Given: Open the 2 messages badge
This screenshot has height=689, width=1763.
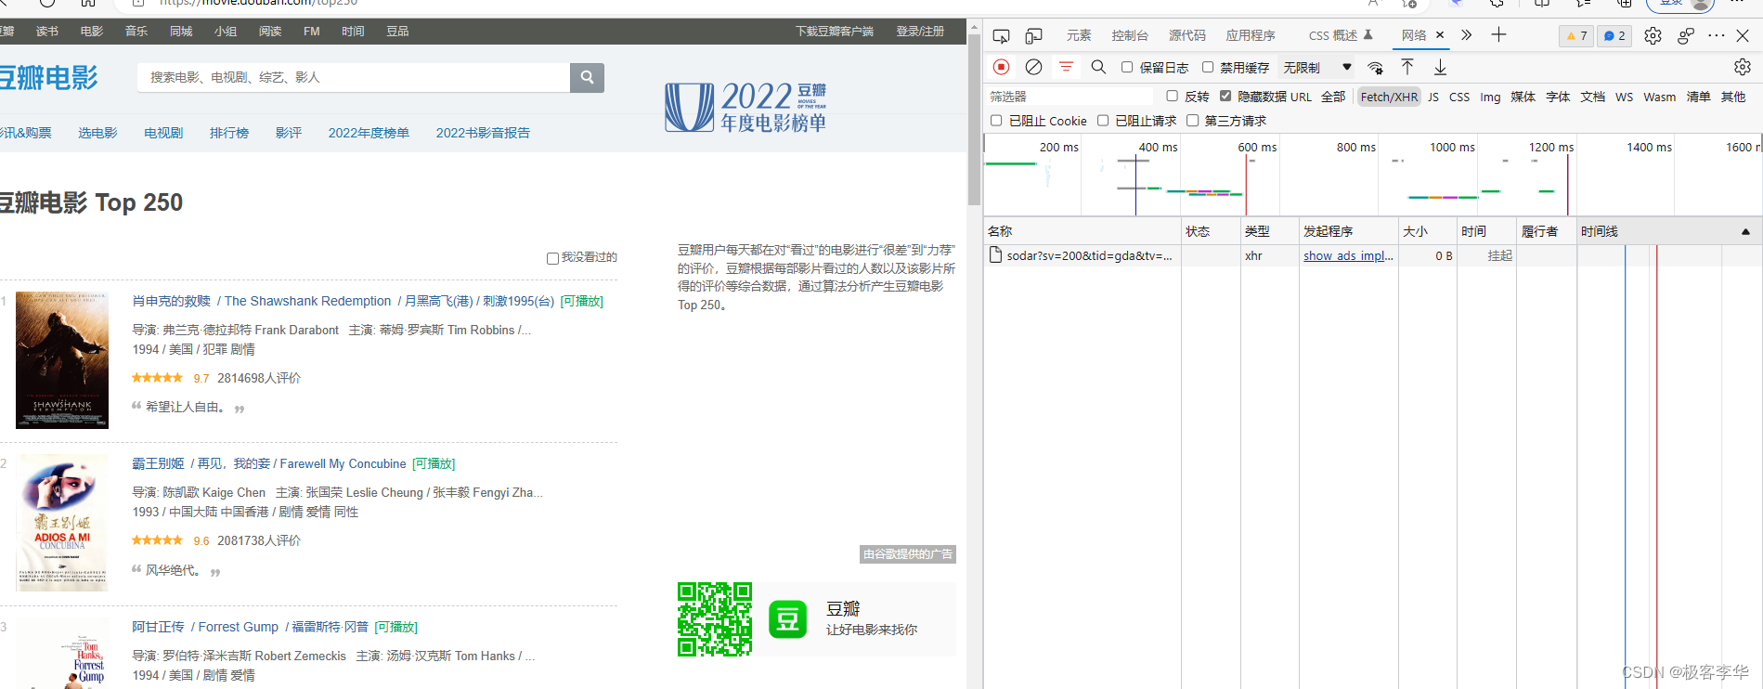Looking at the screenshot, I should (x=1614, y=36).
